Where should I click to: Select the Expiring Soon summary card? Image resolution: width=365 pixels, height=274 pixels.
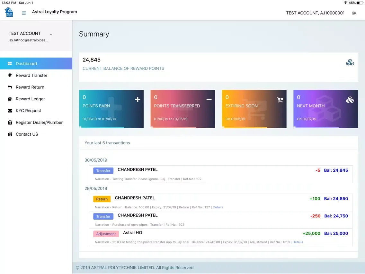pos(254,109)
